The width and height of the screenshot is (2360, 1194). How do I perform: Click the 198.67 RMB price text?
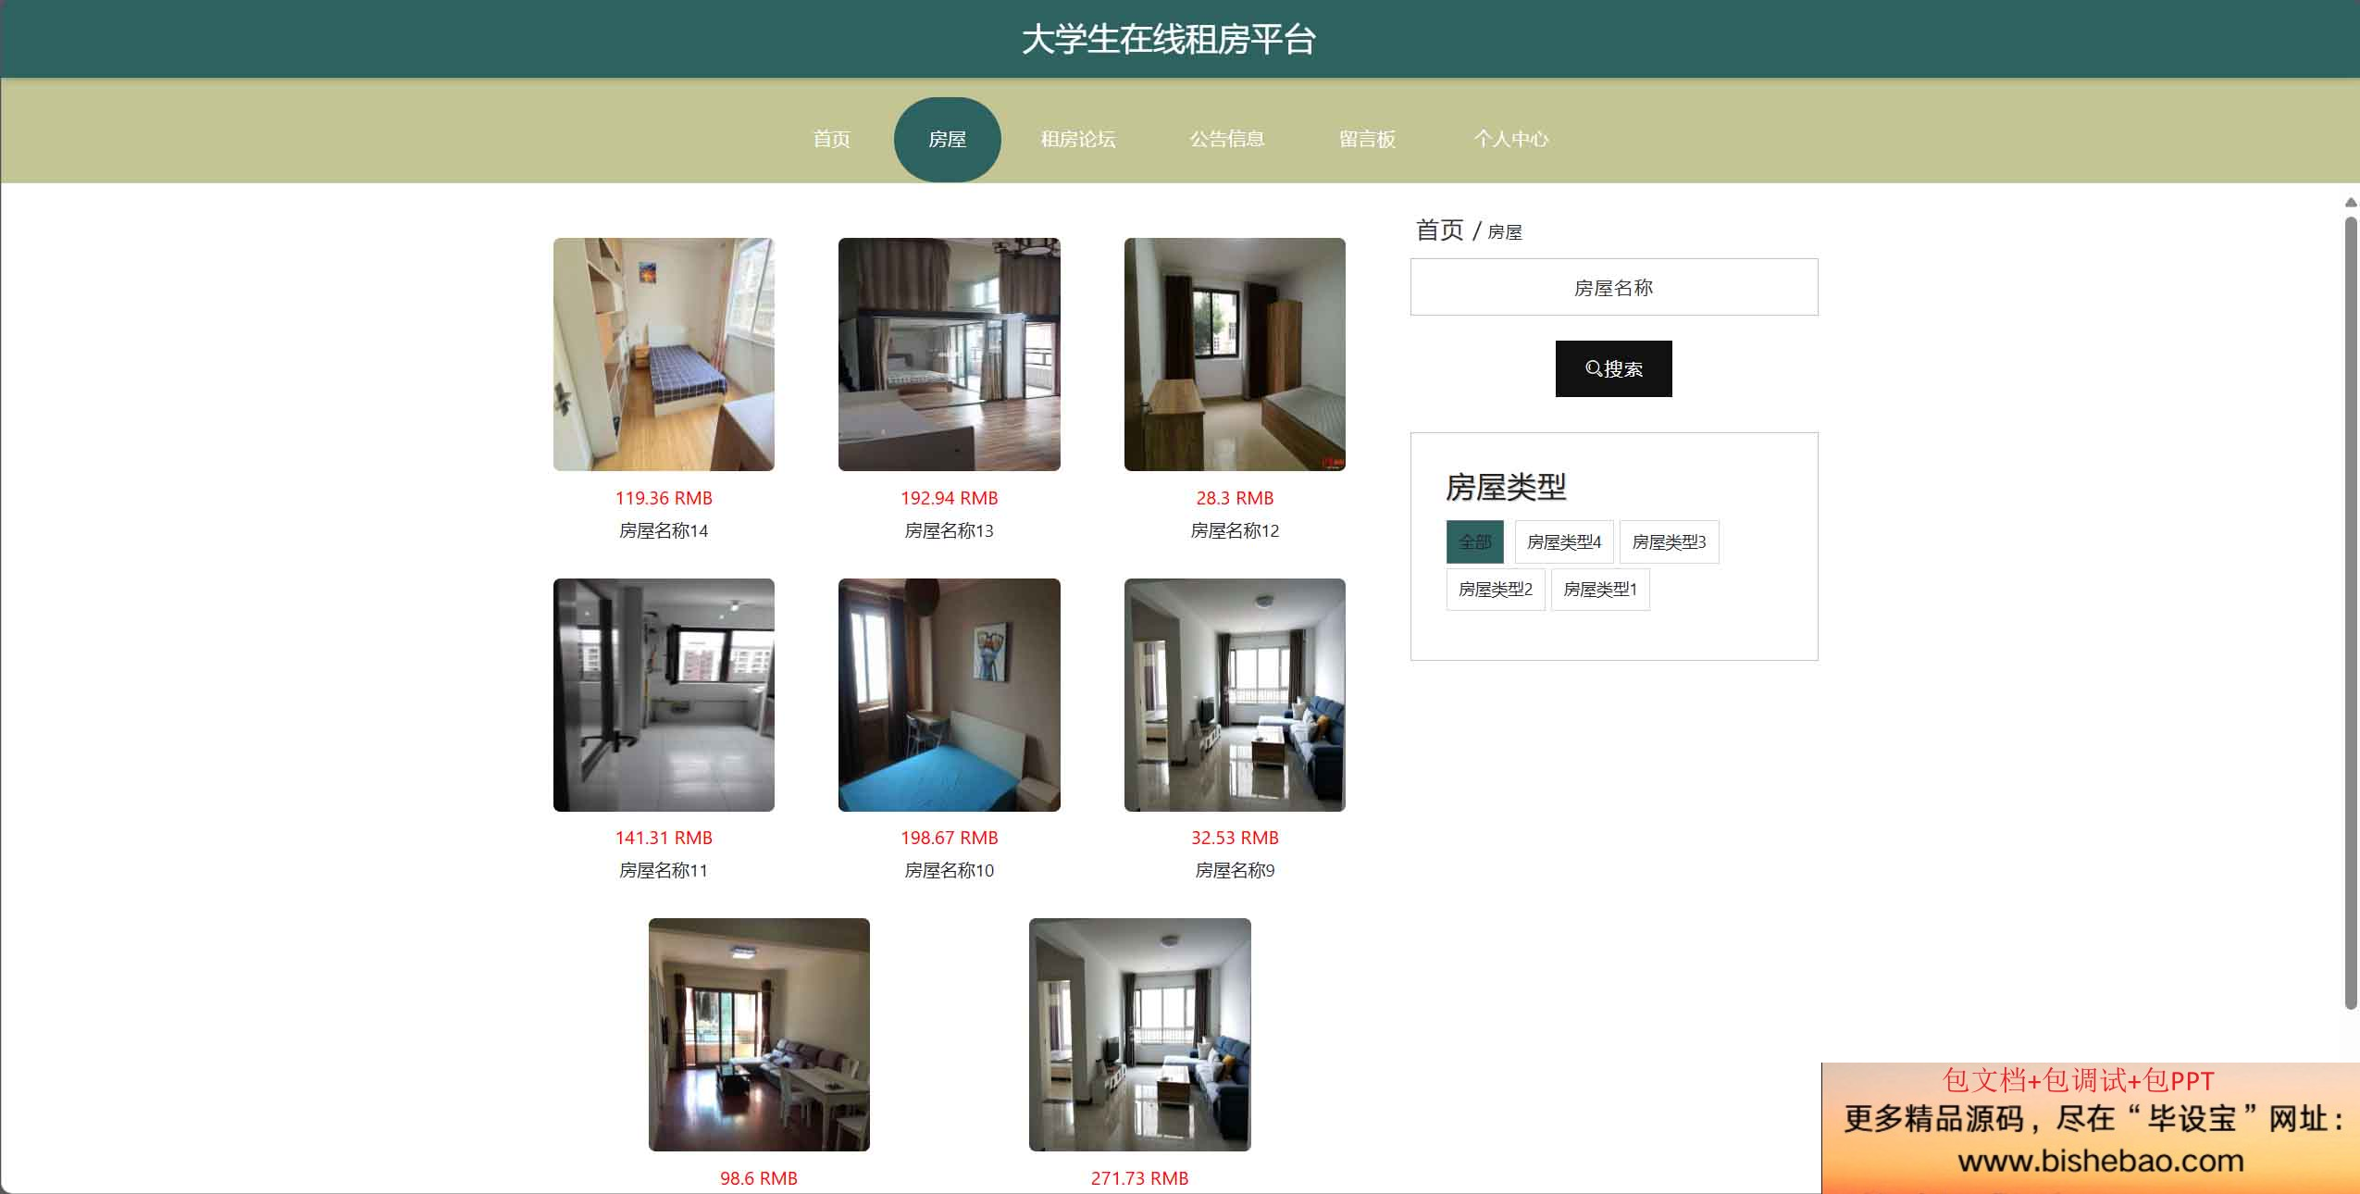tap(949, 838)
